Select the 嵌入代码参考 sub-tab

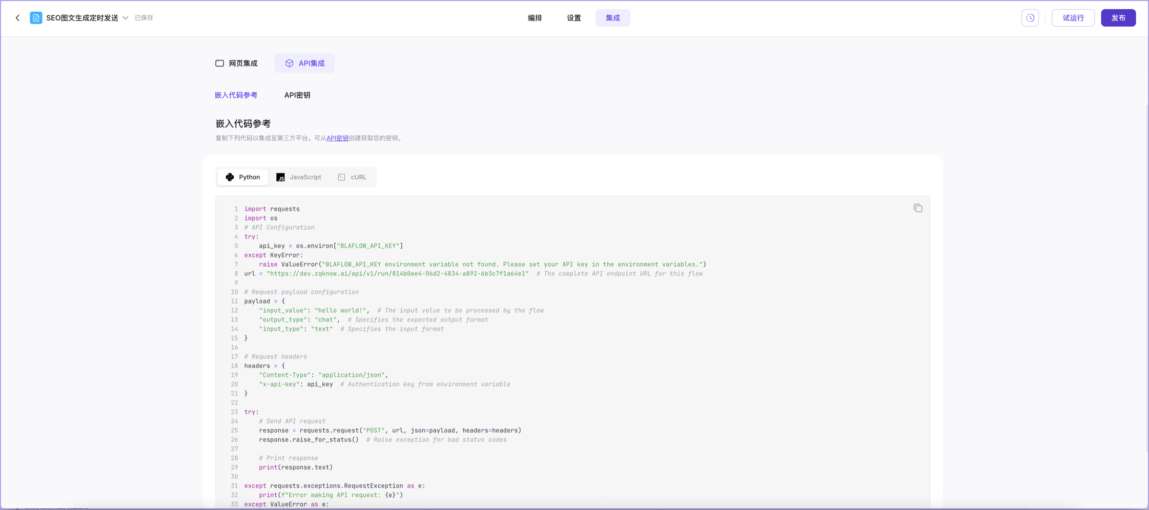236,95
